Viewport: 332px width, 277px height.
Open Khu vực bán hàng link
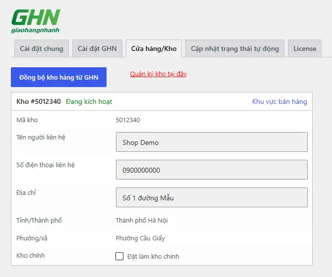click(x=279, y=101)
